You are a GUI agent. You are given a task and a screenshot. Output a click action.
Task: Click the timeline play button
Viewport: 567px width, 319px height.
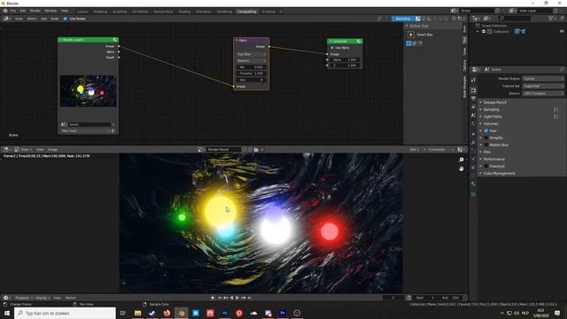click(x=237, y=298)
